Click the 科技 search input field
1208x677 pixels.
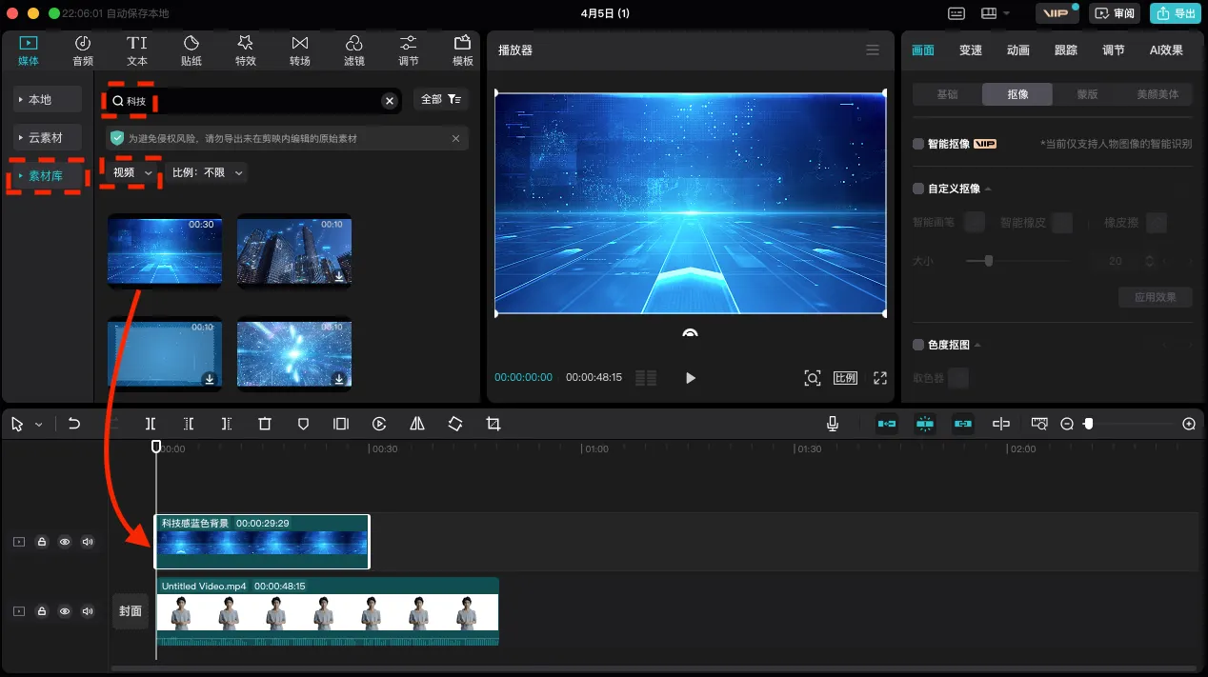[251, 100]
